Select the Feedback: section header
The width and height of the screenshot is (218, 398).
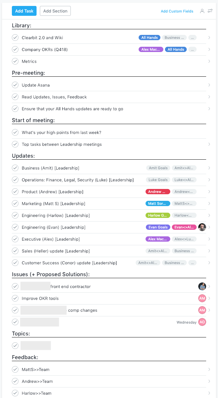tap(25, 357)
